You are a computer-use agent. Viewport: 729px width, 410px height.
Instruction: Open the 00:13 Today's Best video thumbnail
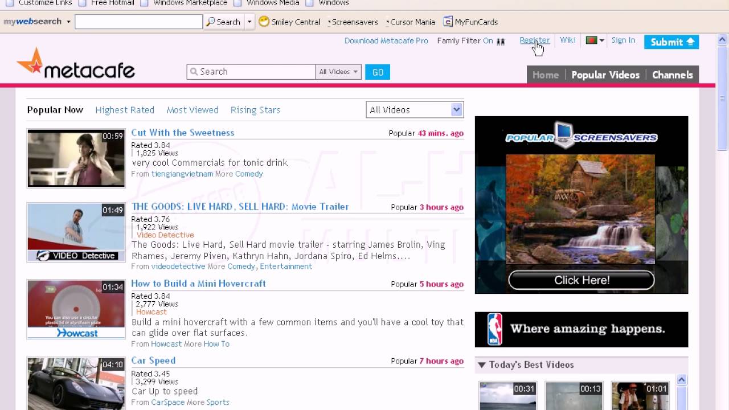pyautogui.click(x=574, y=396)
